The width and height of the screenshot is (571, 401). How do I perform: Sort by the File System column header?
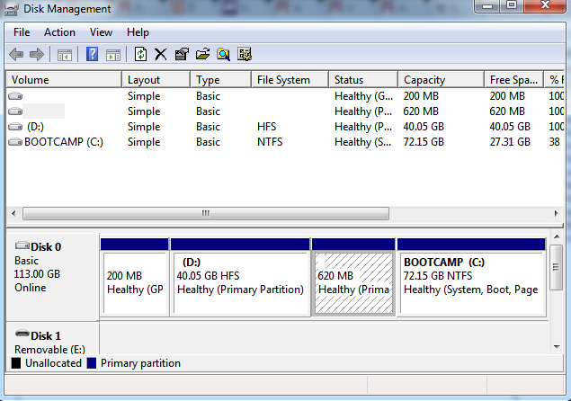290,80
